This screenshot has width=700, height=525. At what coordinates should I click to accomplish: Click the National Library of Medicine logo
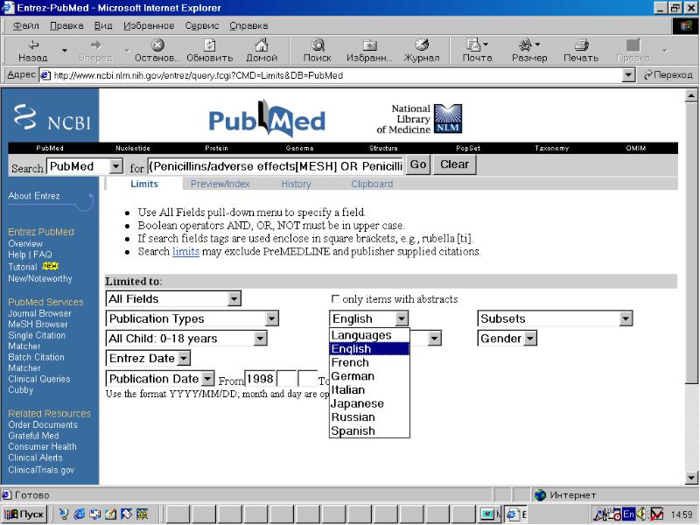419,119
